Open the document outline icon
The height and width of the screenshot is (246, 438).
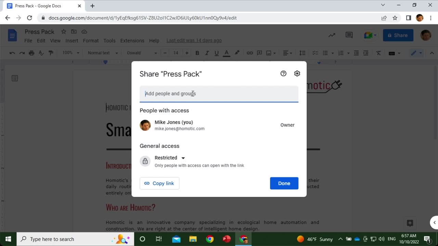point(15,78)
